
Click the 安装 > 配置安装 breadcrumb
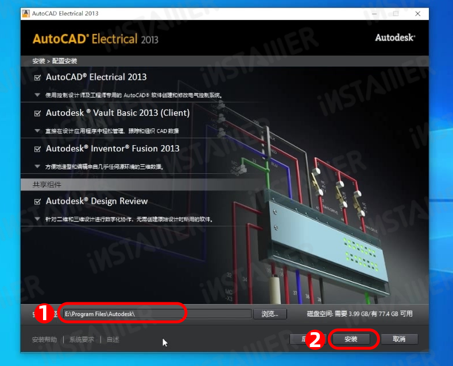[x=55, y=61]
